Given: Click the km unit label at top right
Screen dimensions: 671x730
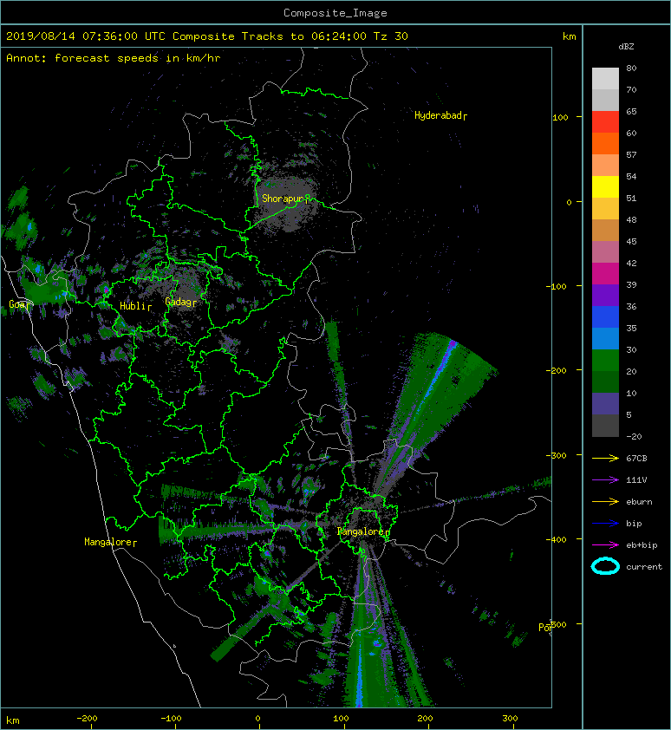Looking at the screenshot, I should pyautogui.click(x=570, y=36).
